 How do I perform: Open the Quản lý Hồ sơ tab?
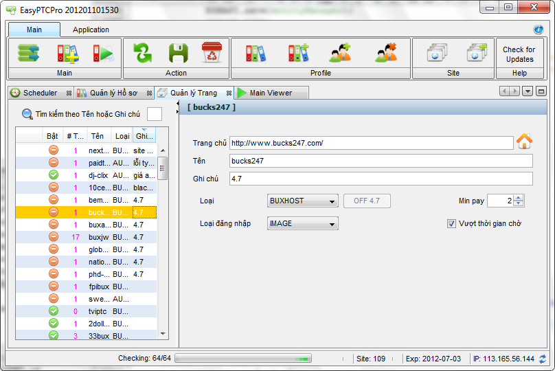[x=113, y=93]
